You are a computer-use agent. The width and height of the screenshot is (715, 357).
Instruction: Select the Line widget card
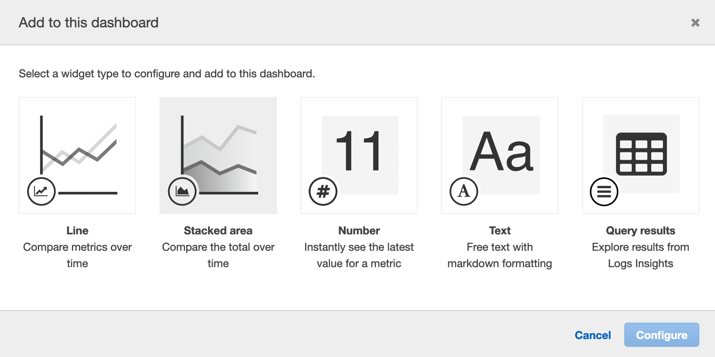(77, 155)
